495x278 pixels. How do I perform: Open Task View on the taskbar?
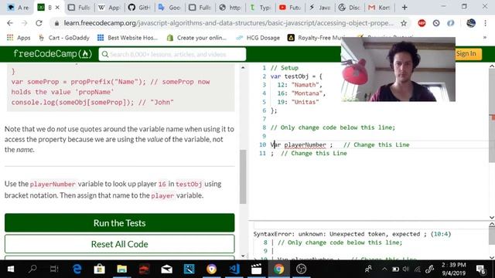click(x=54, y=269)
